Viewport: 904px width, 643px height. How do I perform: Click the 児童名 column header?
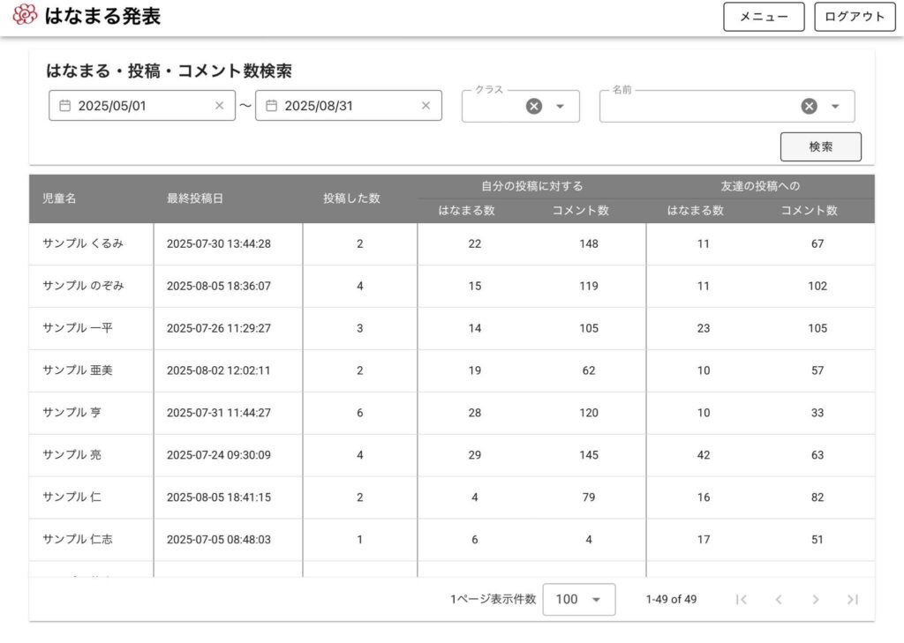[x=60, y=198]
